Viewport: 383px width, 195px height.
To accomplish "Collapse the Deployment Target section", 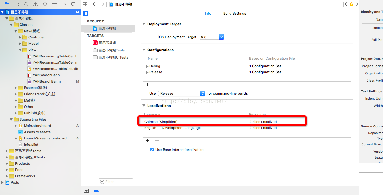I will point(144,24).
